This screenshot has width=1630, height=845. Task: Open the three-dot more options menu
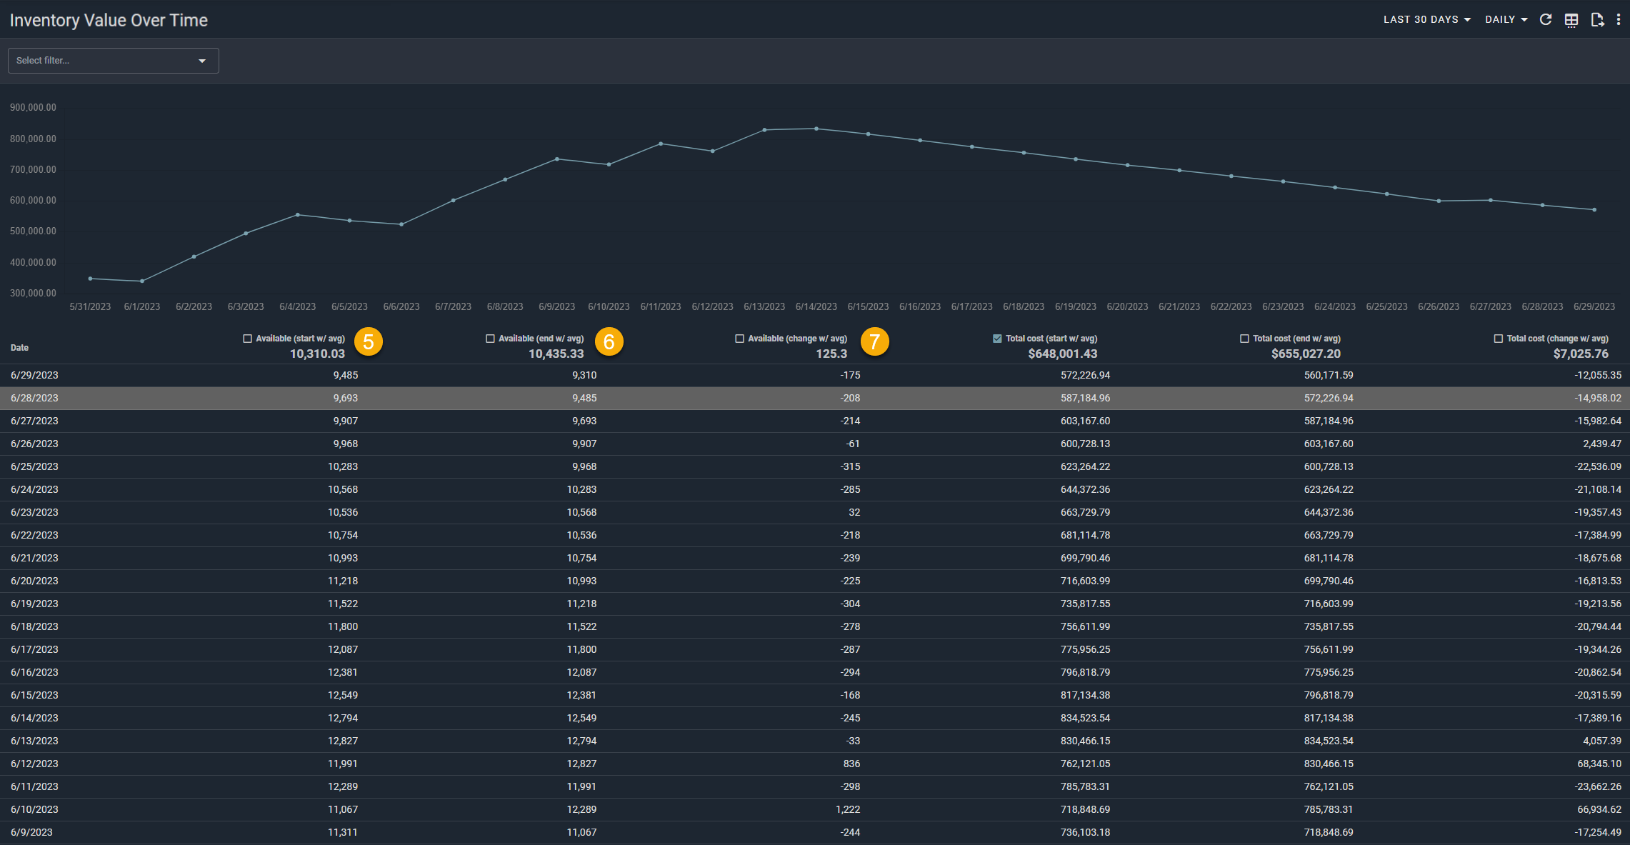coord(1619,20)
